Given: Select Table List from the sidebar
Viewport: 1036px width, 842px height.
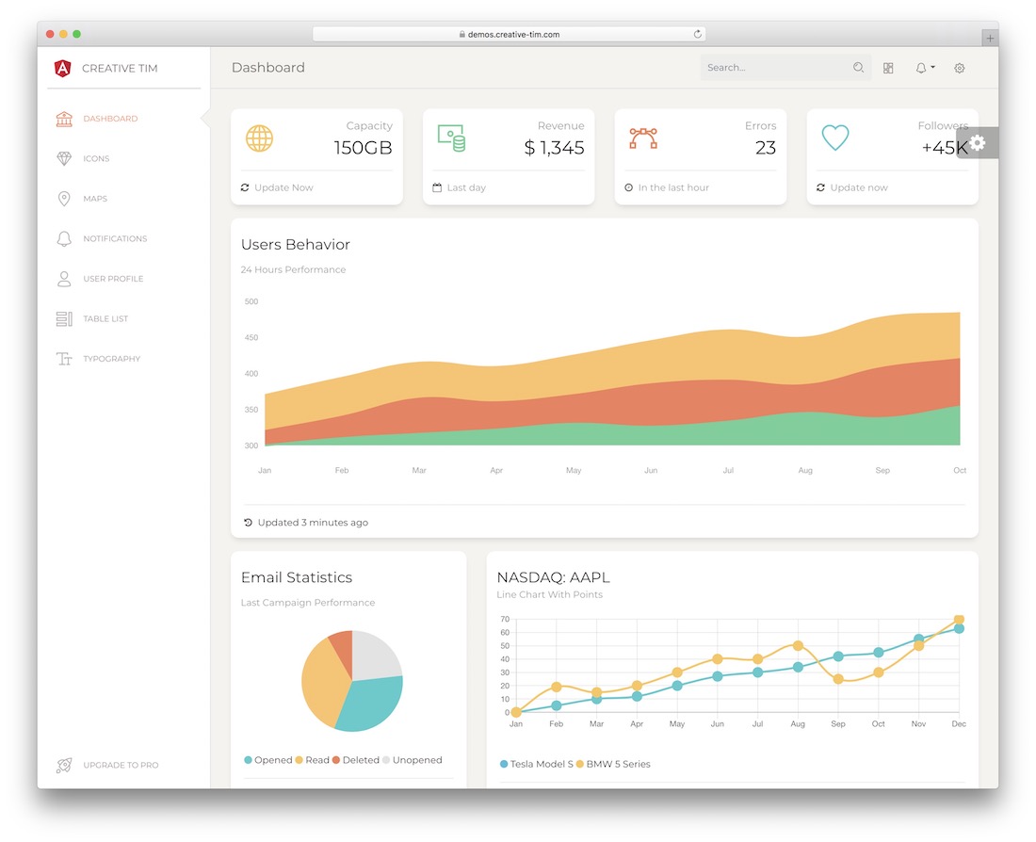Looking at the screenshot, I should coord(105,319).
